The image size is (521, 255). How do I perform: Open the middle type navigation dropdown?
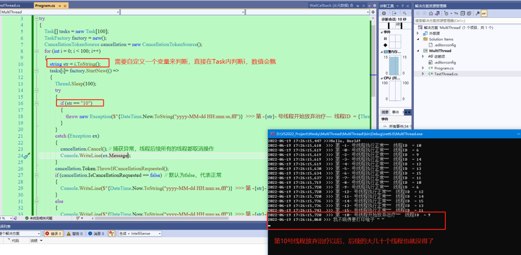[243, 12]
